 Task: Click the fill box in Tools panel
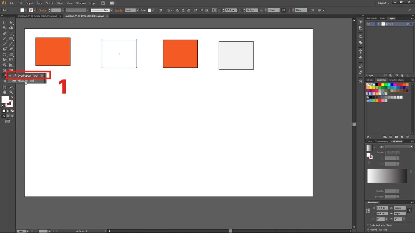tap(5, 100)
